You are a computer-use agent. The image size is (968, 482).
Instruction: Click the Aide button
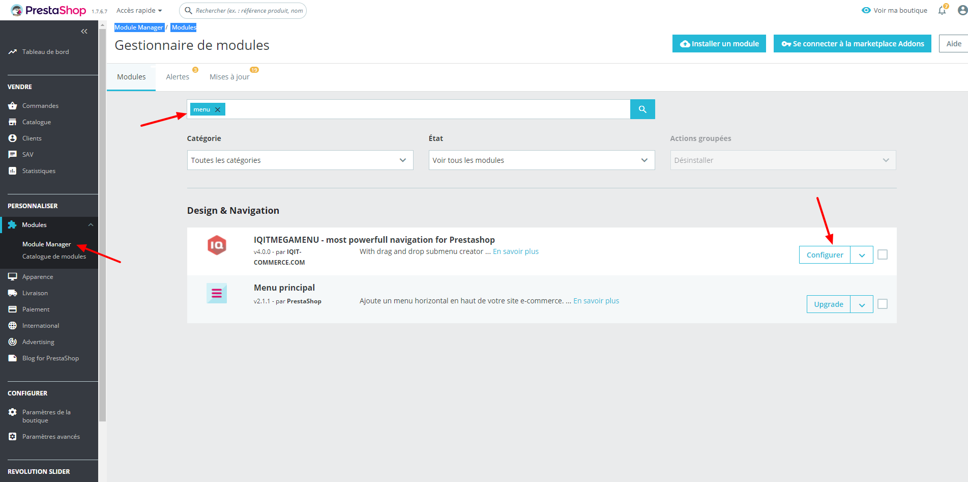pyautogui.click(x=954, y=44)
